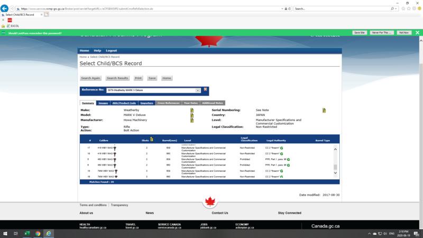Open Task View on the taskbar
The height and width of the screenshot is (238, 423).
(16, 233)
